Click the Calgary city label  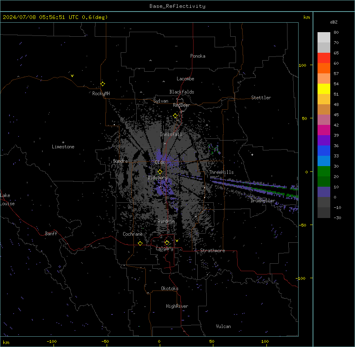(165, 249)
